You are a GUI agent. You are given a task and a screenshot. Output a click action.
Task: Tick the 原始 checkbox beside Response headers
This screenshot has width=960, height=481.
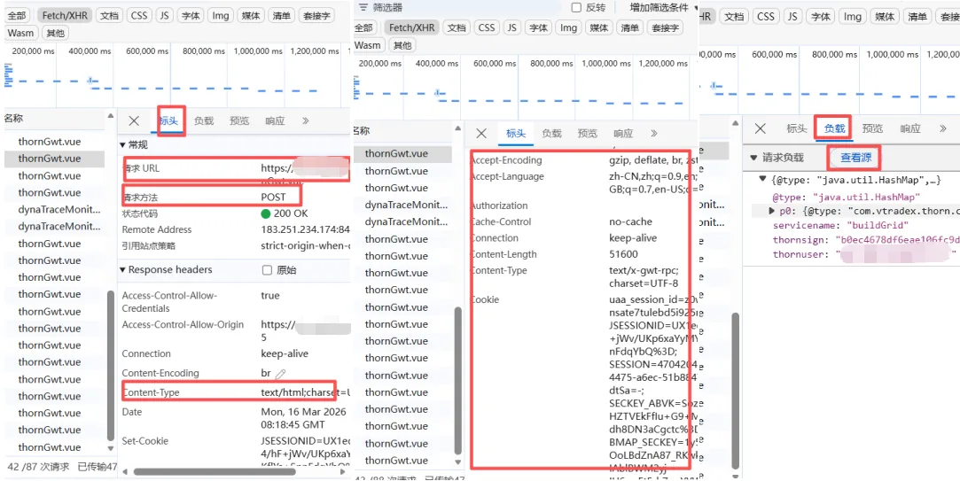coord(267,270)
